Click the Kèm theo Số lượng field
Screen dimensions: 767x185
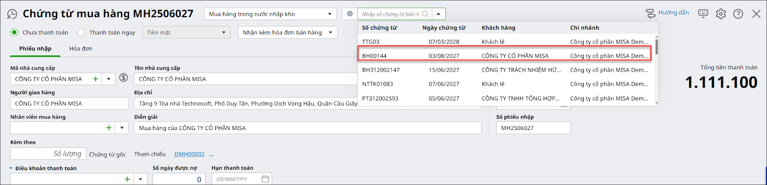48,153
